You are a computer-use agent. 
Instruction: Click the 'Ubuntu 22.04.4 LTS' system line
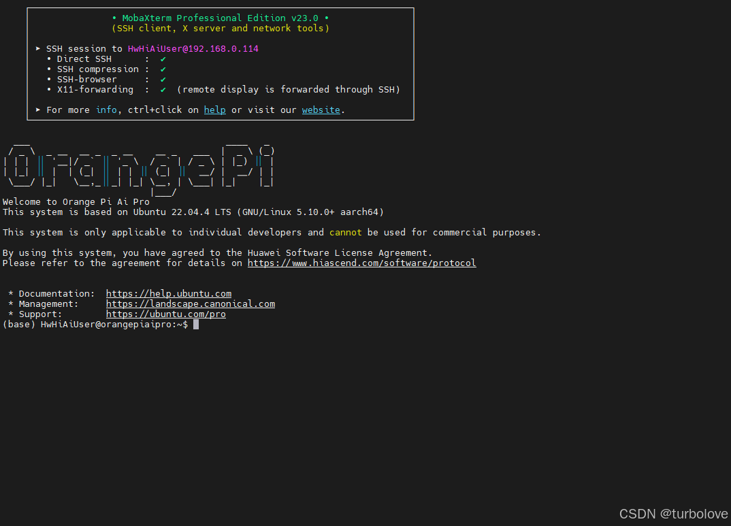(193, 212)
